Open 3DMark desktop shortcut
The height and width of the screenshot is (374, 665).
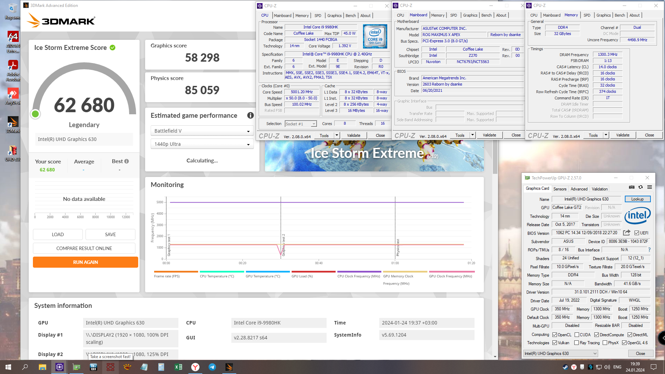pos(13,125)
